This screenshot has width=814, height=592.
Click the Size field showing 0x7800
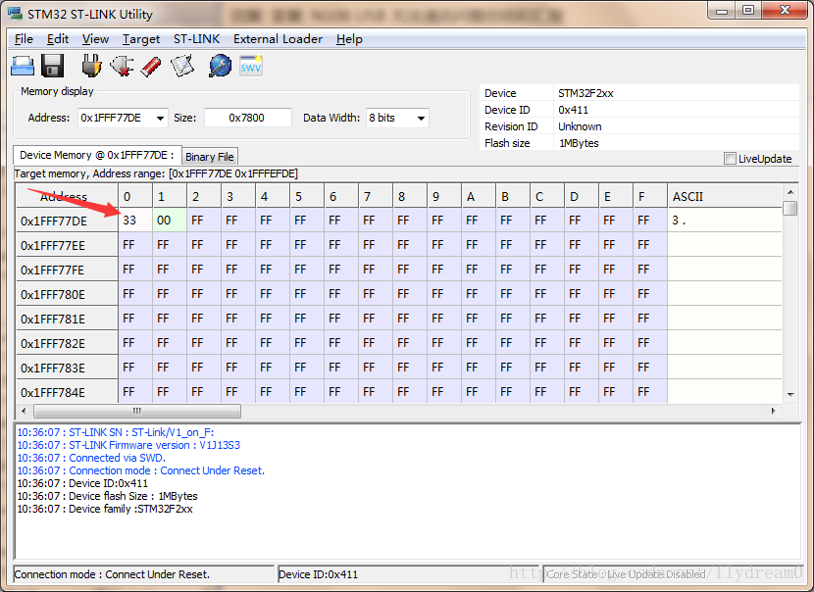247,118
